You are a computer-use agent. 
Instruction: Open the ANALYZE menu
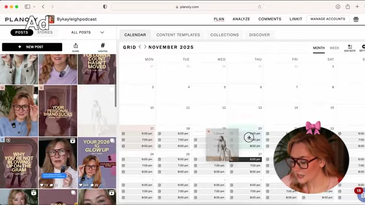coord(241,19)
